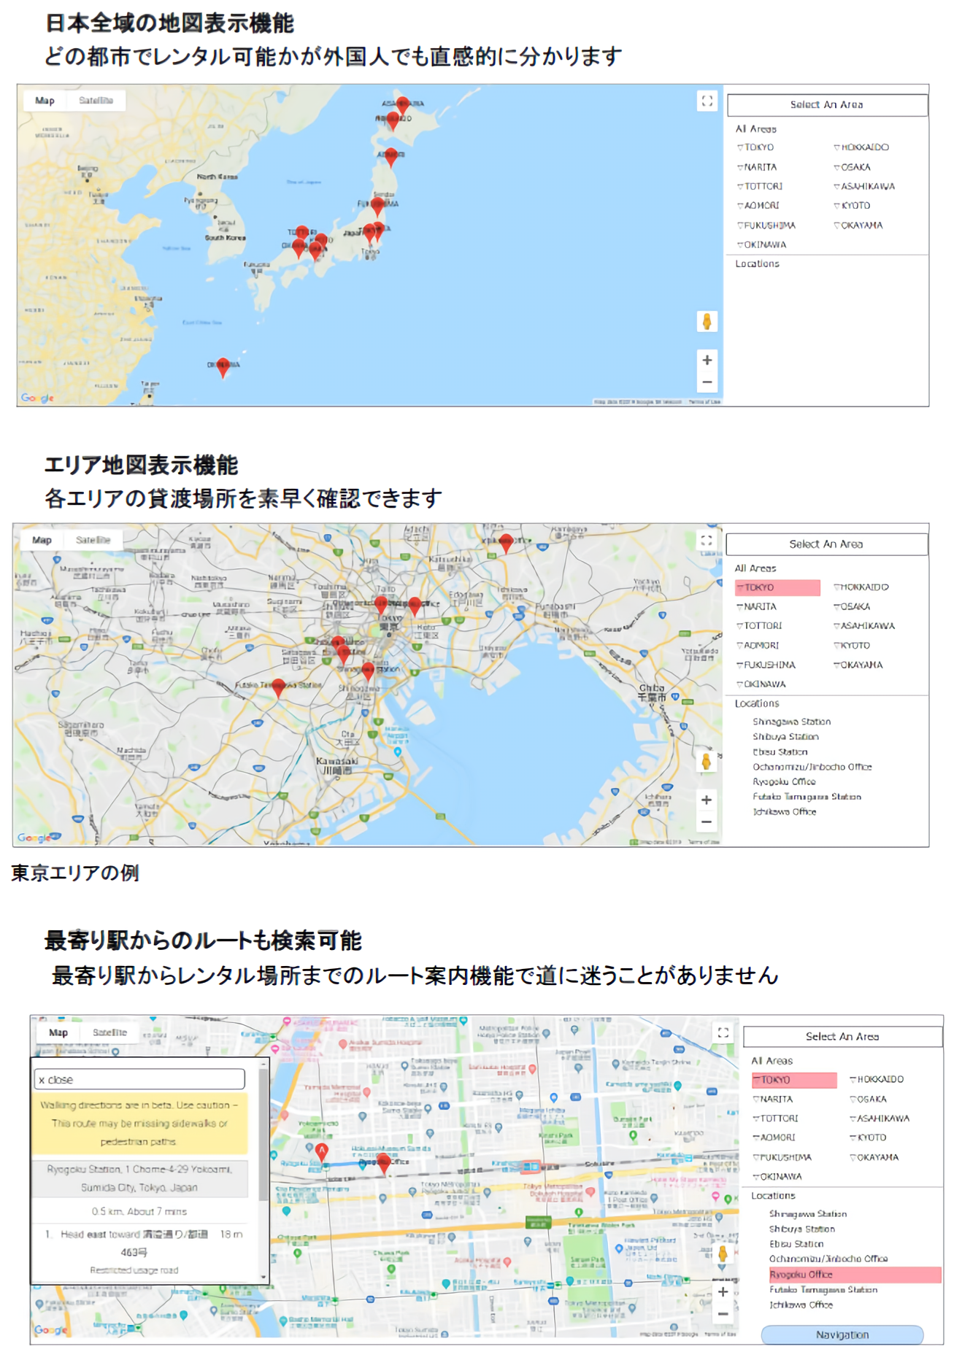Select highlighted TOKYO area in the route map panel
The height and width of the screenshot is (1360, 962).
point(794,1080)
